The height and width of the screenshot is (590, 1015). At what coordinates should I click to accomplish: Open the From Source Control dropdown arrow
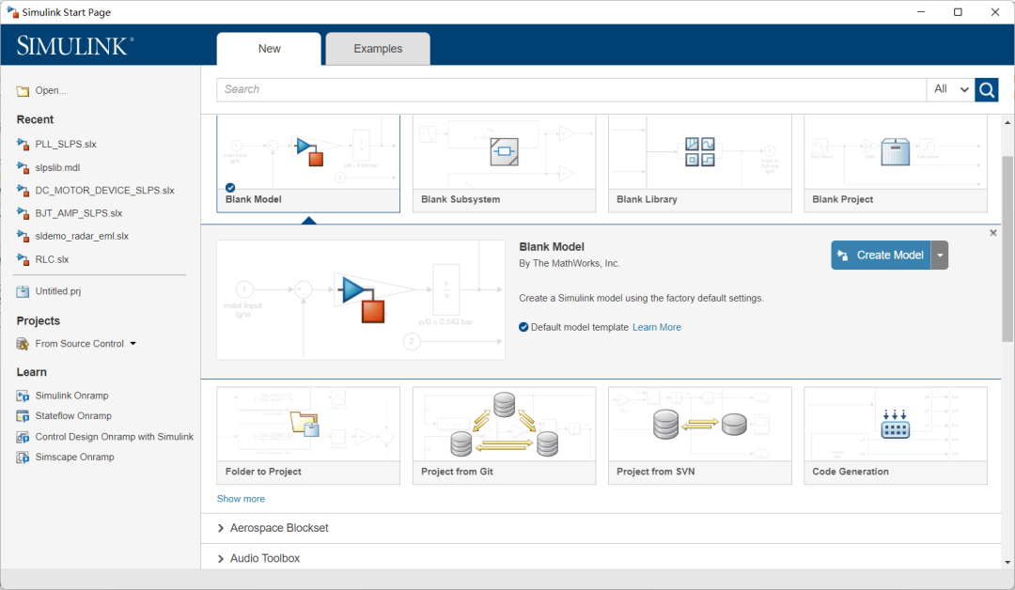point(133,344)
